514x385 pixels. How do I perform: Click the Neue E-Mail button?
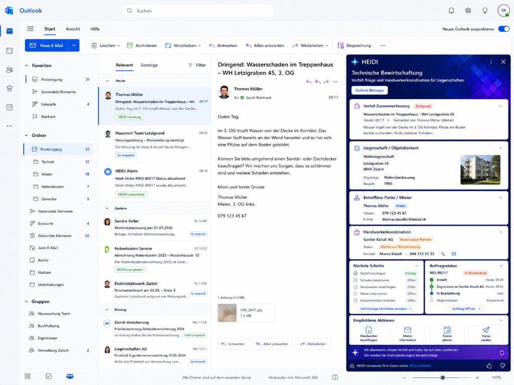point(47,46)
